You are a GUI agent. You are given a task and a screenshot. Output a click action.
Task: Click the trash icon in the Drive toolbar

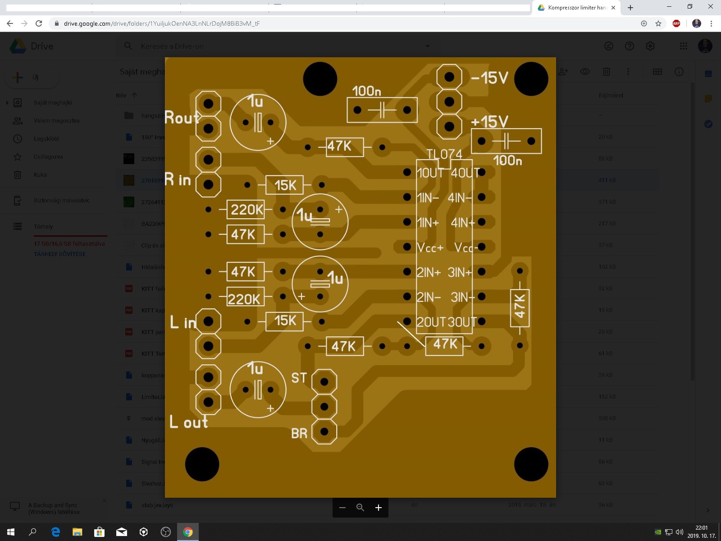[607, 72]
